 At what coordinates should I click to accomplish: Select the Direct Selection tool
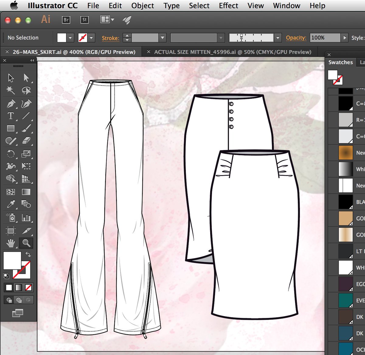point(26,78)
